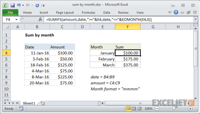
Task: Expand the formula bar chevron
Action: [x=195, y=19]
